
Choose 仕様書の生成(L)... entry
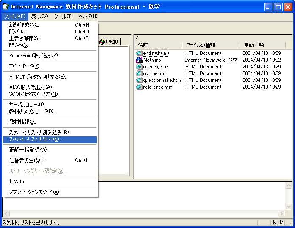click(50, 160)
